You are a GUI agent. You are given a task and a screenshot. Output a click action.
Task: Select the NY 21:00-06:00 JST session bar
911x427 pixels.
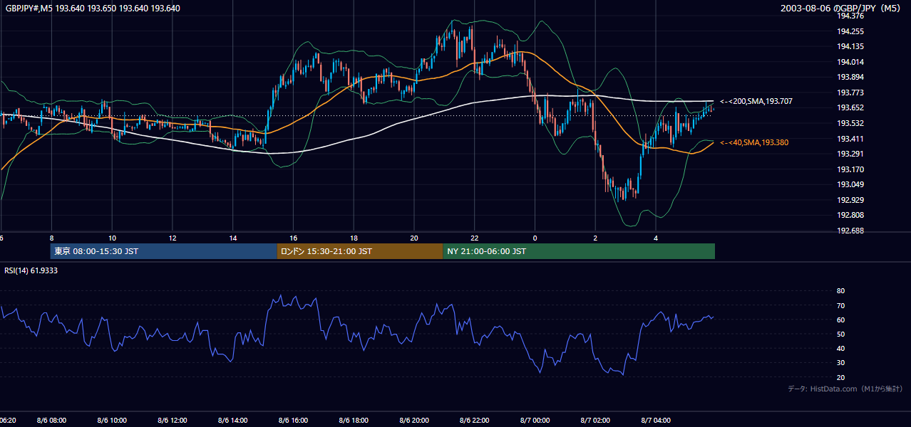click(579, 251)
